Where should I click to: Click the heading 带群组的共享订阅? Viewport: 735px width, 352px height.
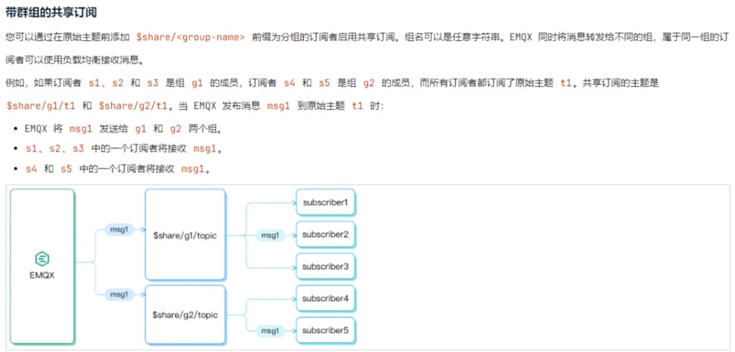coord(51,13)
